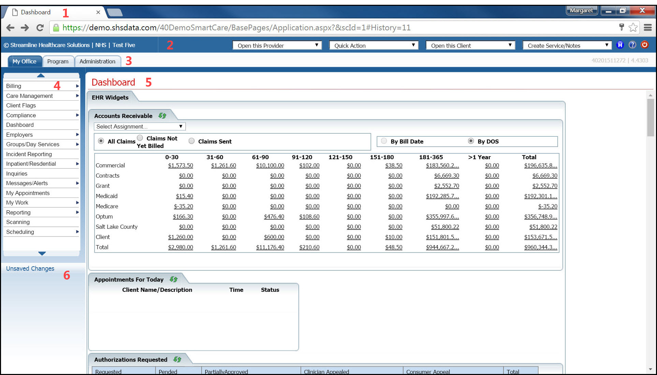Open the Select Assignment dropdown
657x375 pixels.
(140, 126)
